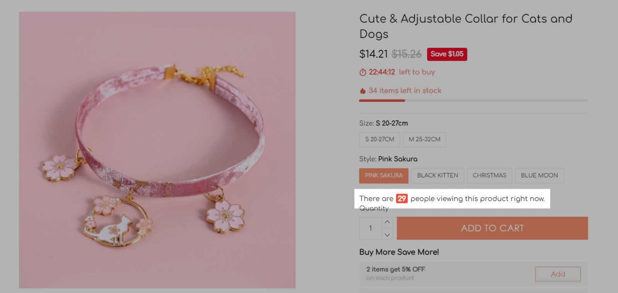Click the countdown timer clock icon
Viewport: 618px width, 293px height.
click(363, 72)
